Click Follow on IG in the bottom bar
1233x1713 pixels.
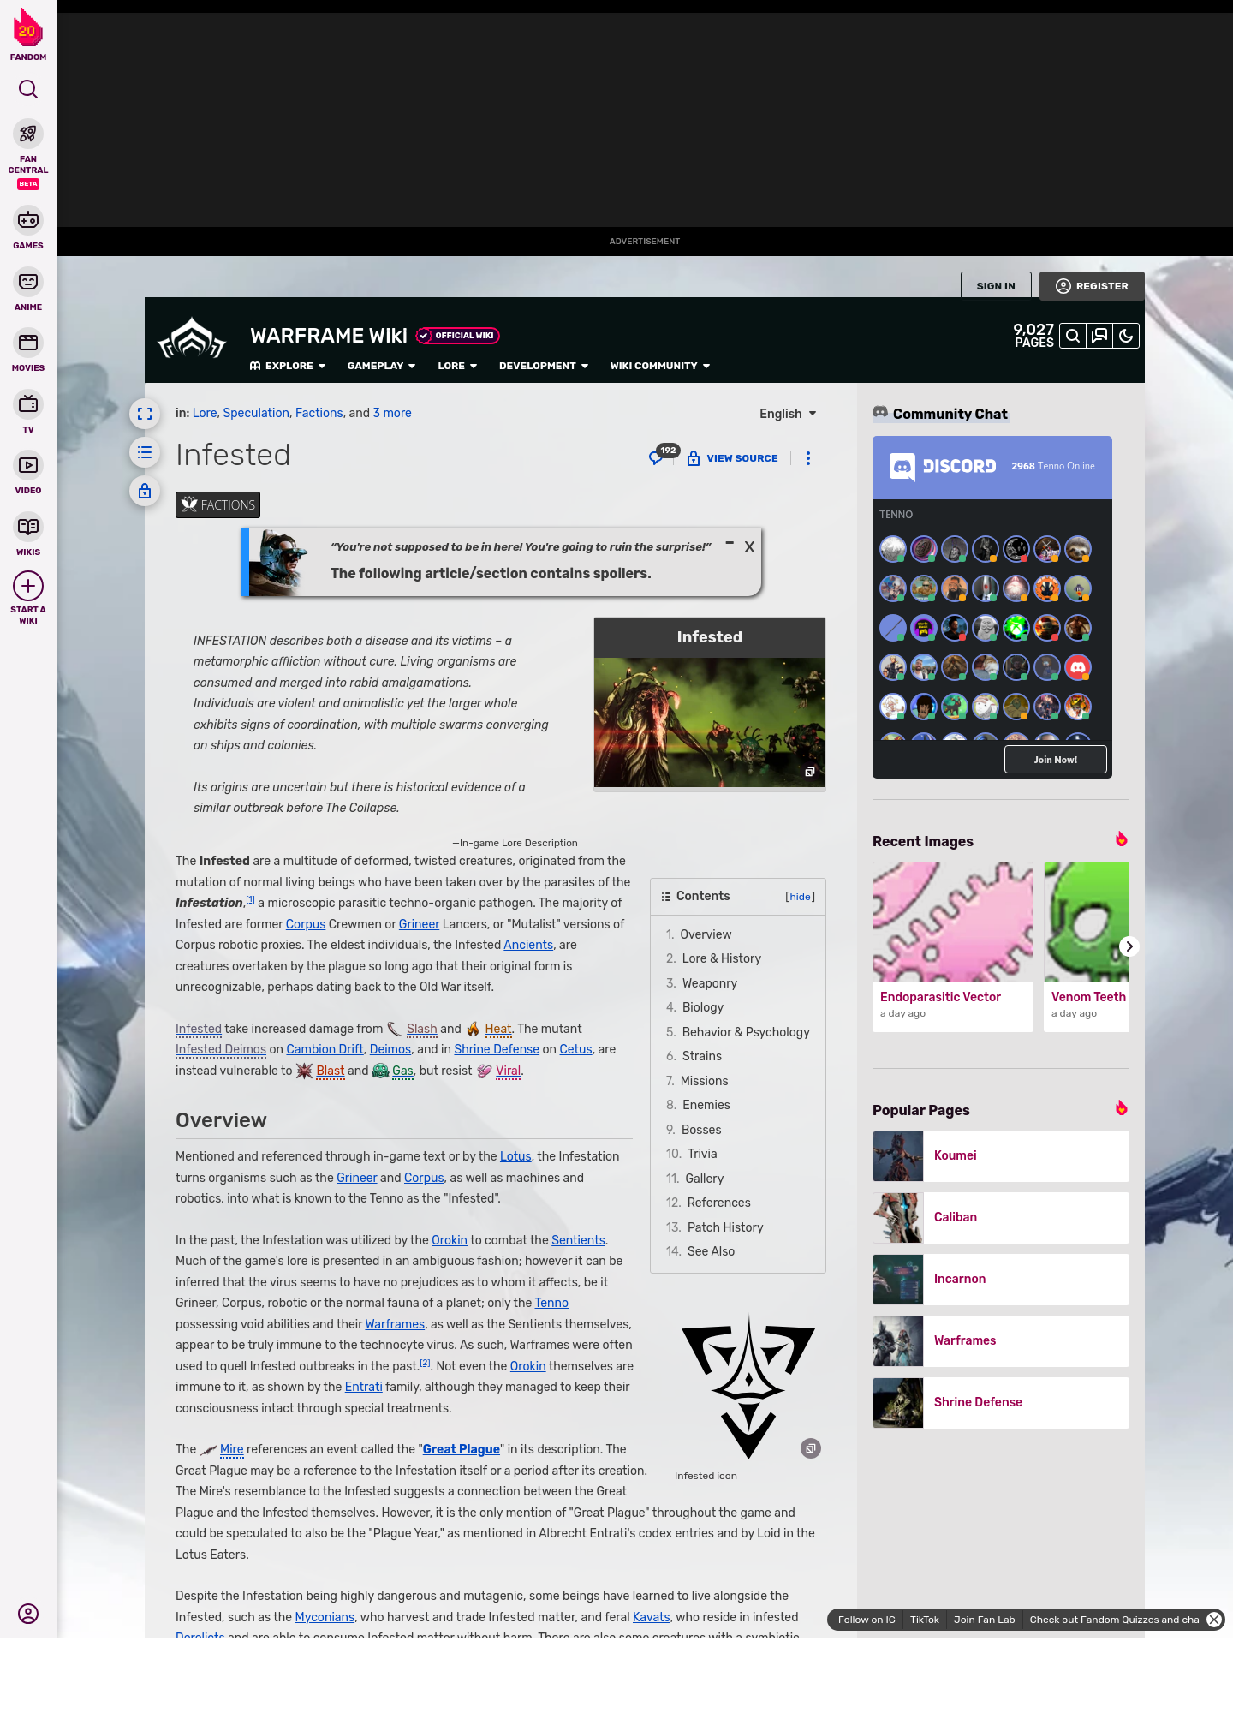pos(867,1620)
